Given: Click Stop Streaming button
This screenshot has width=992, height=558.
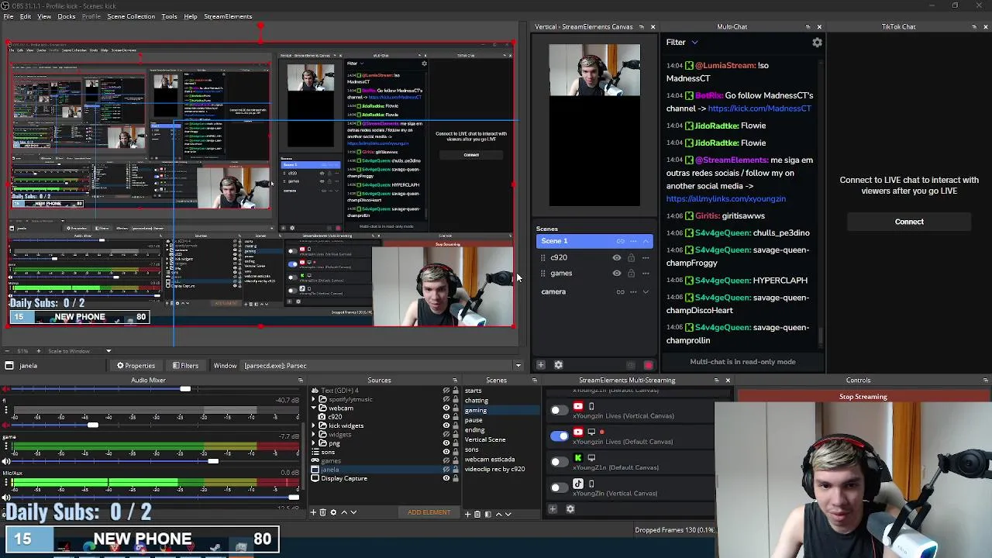Looking at the screenshot, I should 863,397.
